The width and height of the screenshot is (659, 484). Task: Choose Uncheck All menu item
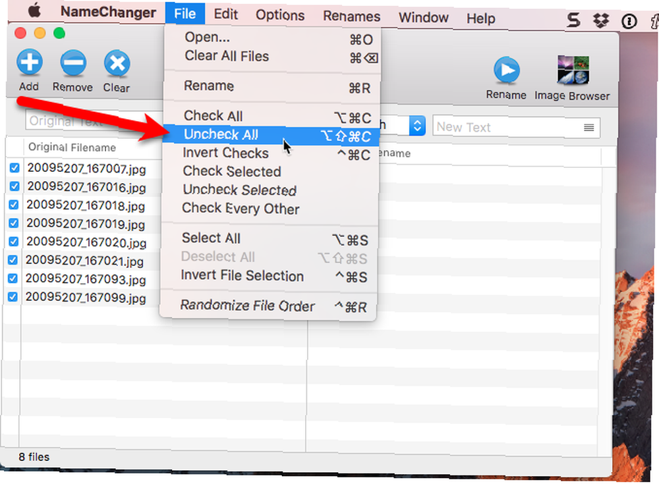pyautogui.click(x=270, y=135)
